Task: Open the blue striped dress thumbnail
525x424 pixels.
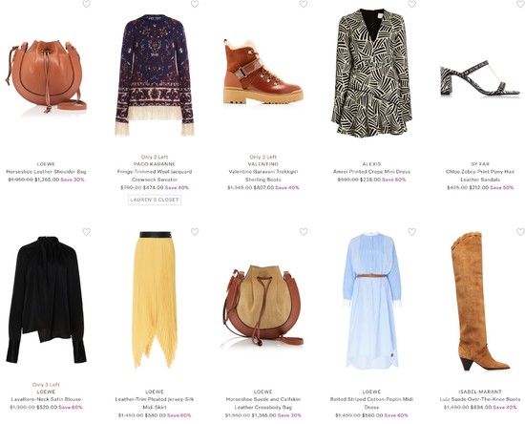Action: (x=371, y=301)
